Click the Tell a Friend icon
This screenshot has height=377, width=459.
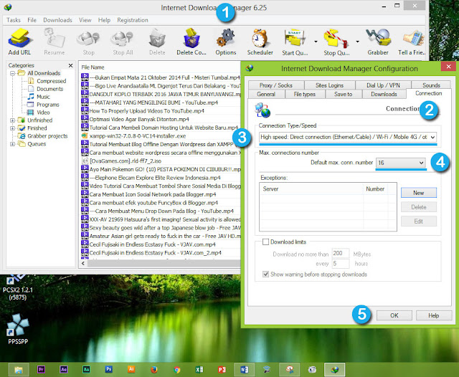pyautogui.click(x=412, y=42)
